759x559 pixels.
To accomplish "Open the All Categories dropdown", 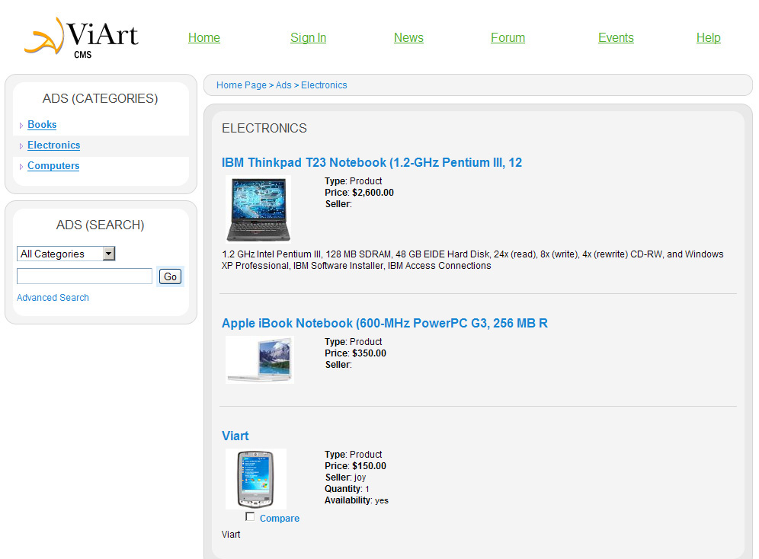I will (66, 254).
